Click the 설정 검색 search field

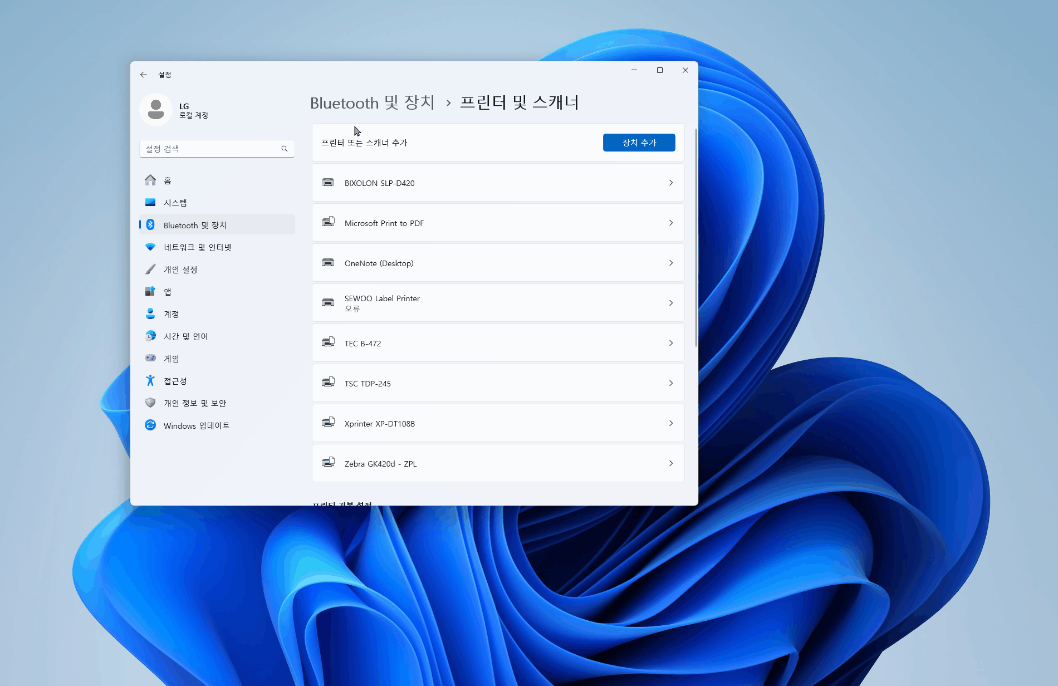[x=217, y=149]
